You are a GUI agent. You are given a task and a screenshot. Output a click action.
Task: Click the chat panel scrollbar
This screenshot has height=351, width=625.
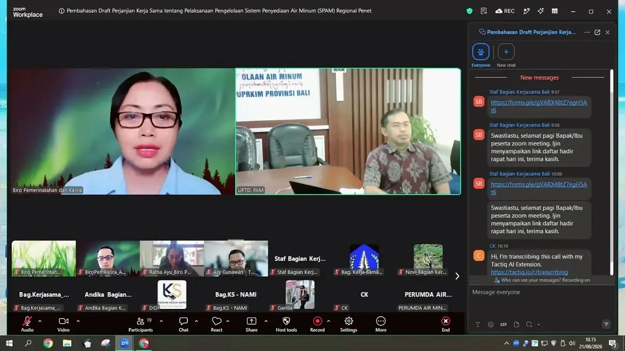coord(612,172)
